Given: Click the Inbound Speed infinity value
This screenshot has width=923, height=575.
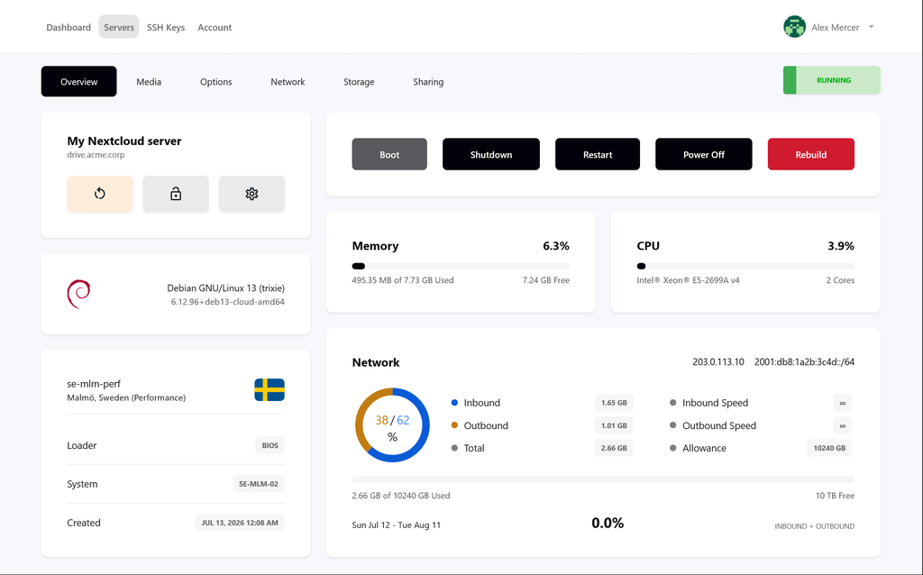Looking at the screenshot, I should (x=843, y=403).
